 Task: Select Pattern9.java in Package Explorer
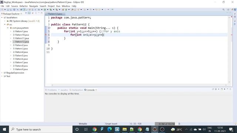click(21, 69)
